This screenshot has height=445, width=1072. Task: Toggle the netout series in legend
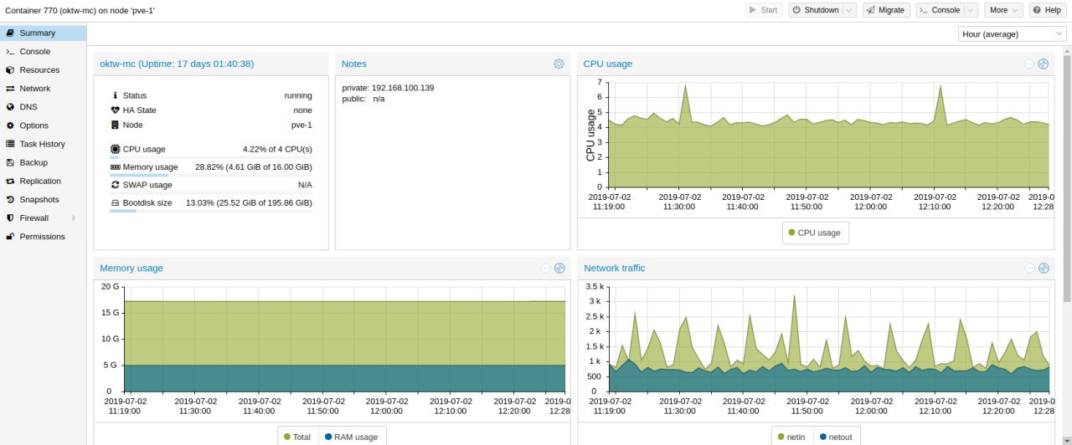(x=835, y=437)
